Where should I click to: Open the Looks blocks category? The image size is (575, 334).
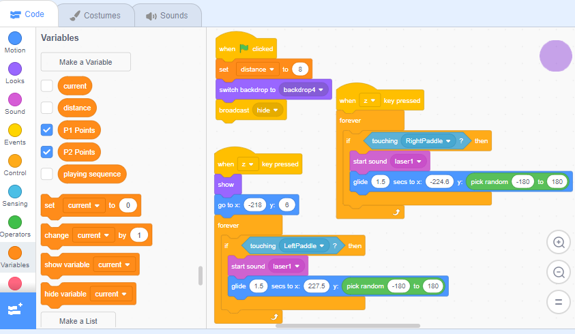15,74
